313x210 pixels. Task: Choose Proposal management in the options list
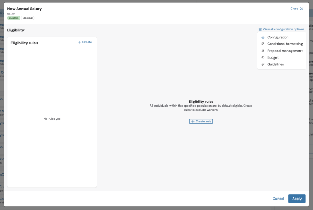coord(281,51)
